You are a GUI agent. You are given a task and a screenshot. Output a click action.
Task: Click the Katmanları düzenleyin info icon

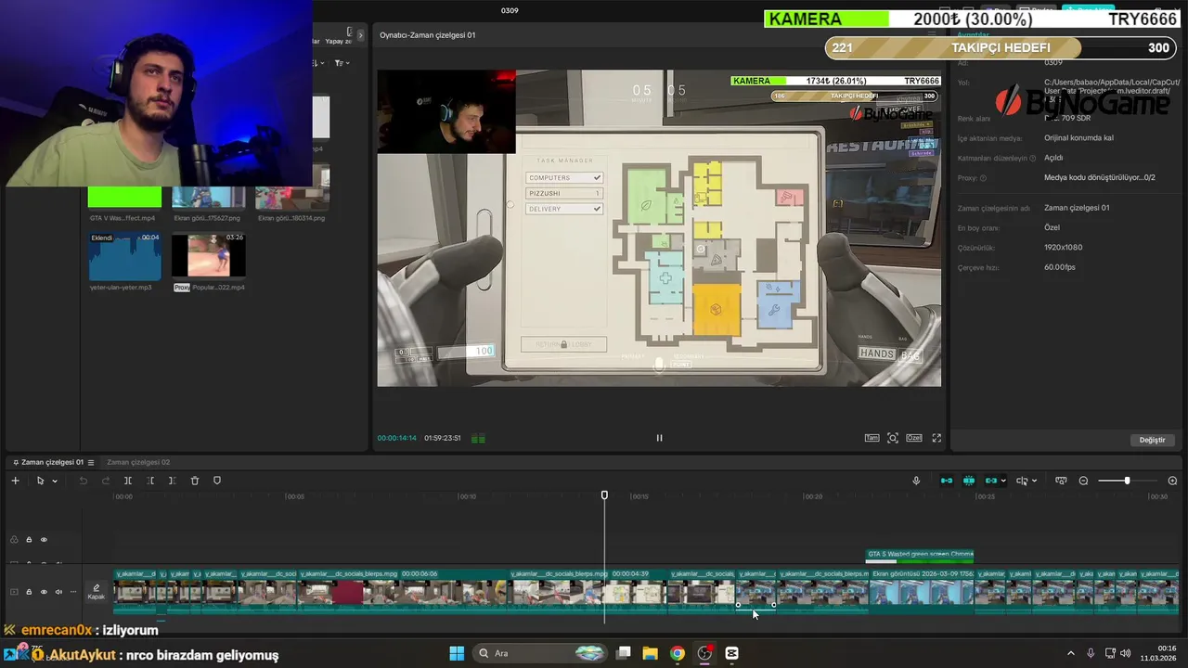1033,159
